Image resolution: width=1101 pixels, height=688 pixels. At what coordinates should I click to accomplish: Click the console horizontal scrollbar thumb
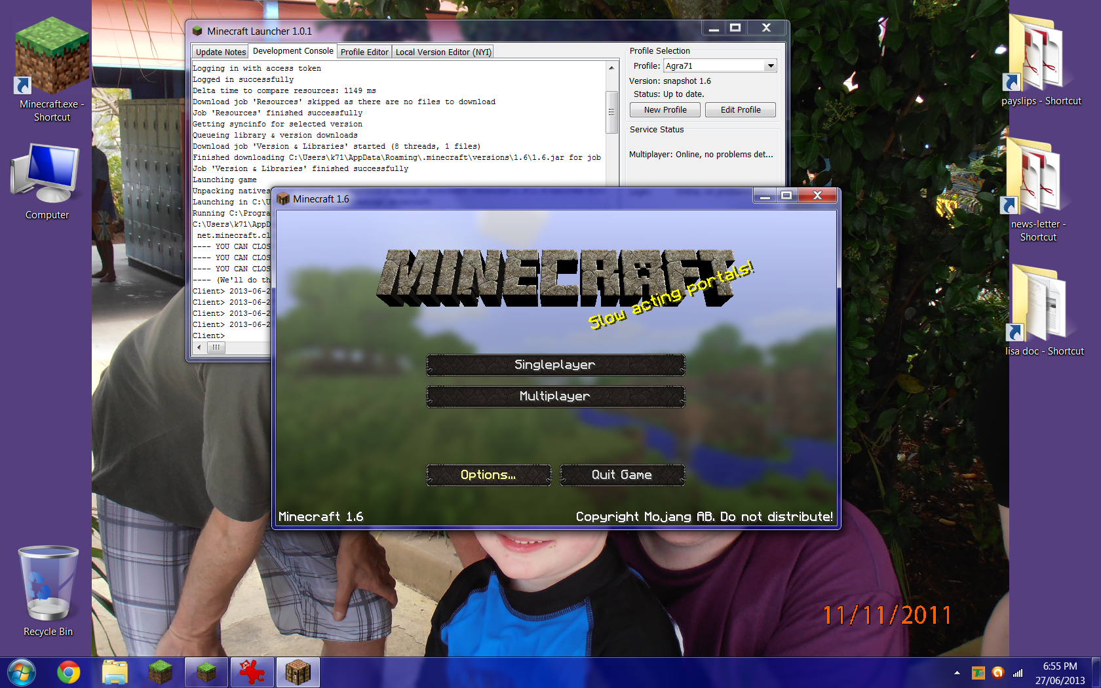[216, 347]
